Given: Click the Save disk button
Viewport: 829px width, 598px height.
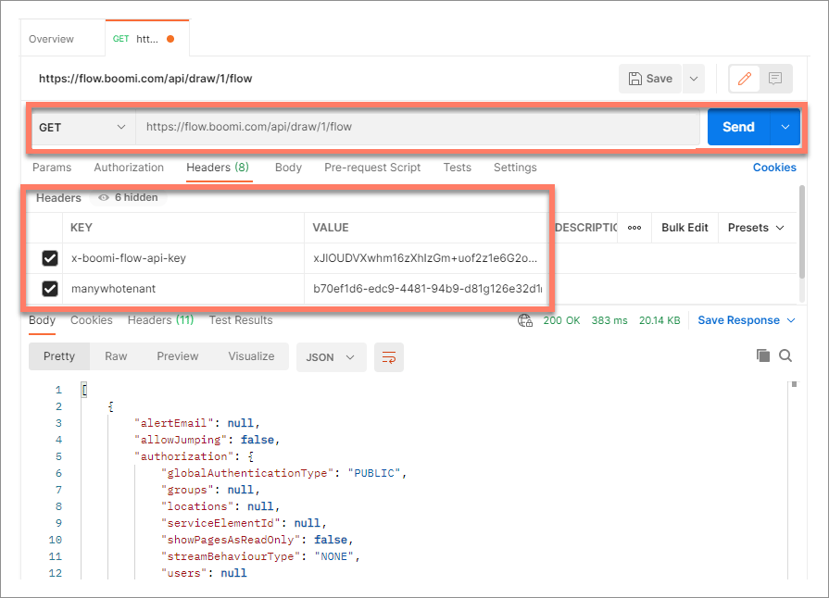Looking at the screenshot, I should pos(650,79).
